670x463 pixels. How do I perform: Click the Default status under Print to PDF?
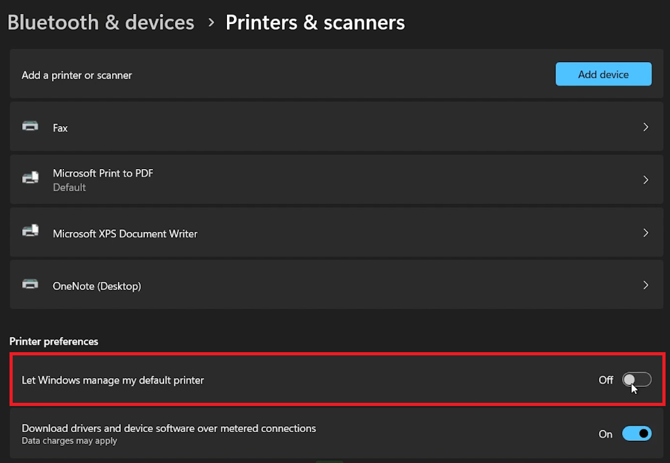(x=69, y=187)
